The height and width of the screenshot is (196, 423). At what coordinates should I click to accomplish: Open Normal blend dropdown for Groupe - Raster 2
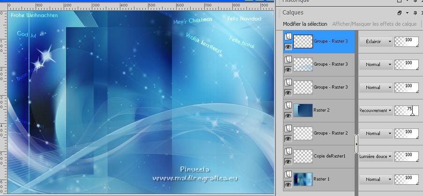pos(376,133)
